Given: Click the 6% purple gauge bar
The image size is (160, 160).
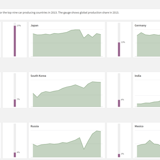Looking at the screenshot, I should [x=119, y=103].
